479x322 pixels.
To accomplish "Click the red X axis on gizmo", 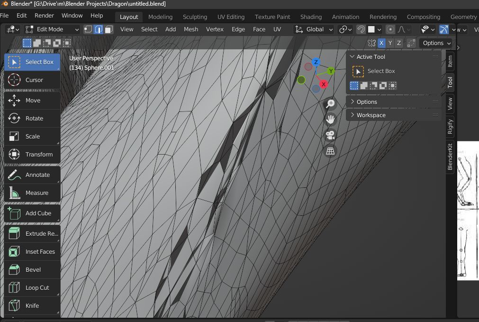I will pos(324,84).
